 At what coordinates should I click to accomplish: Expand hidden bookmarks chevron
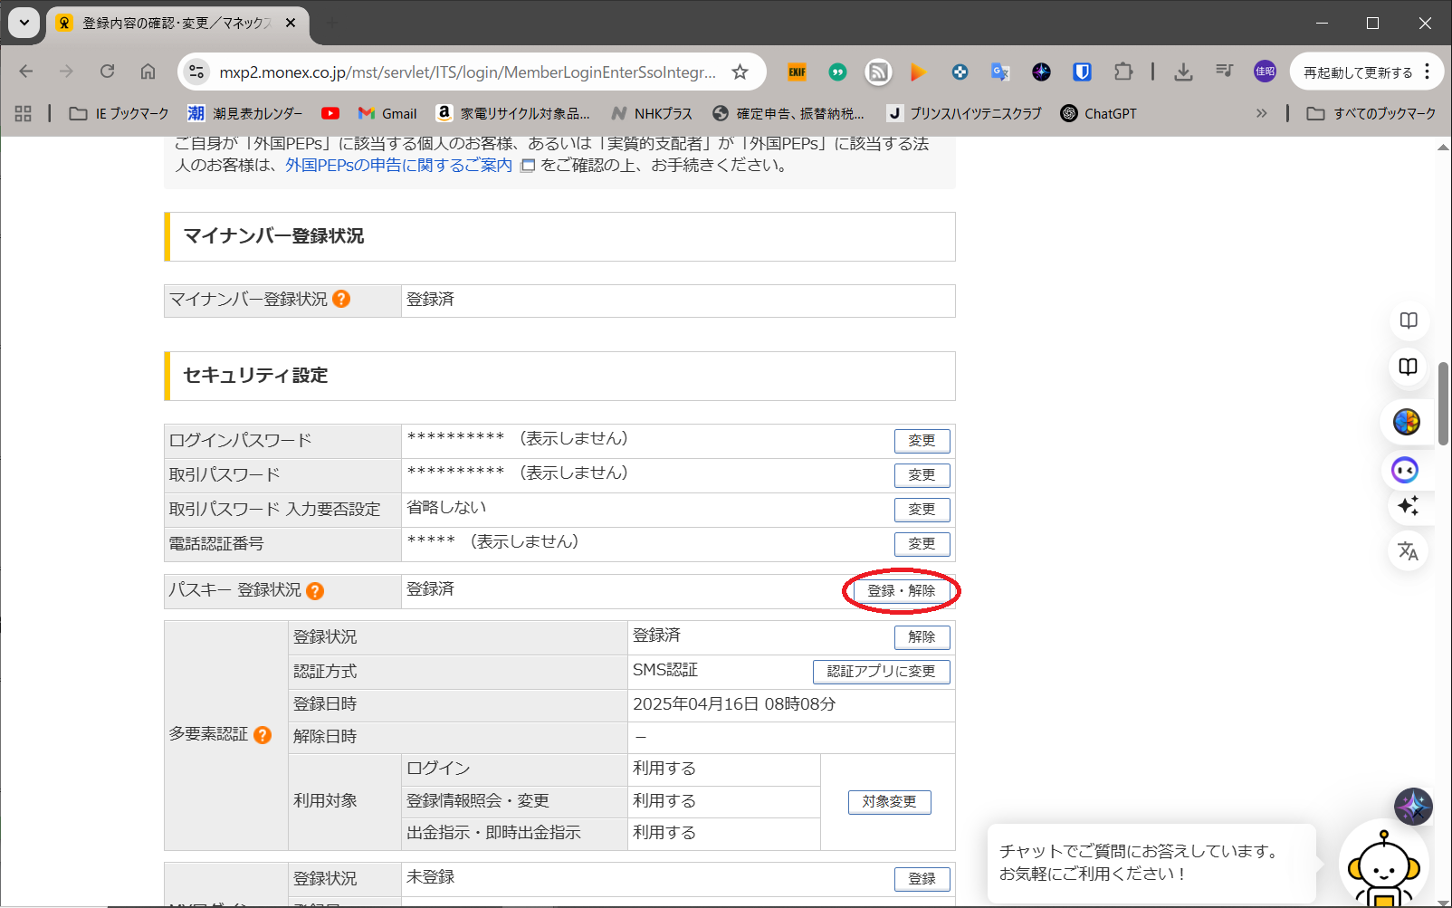pyautogui.click(x=1261, y=113)
